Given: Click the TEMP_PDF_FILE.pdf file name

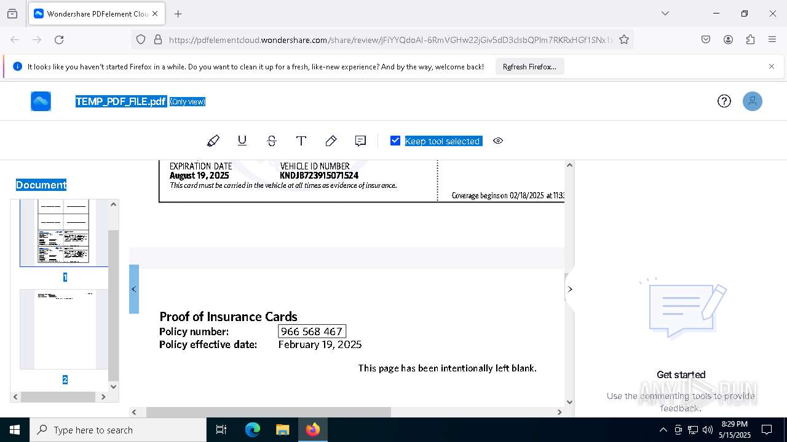Looking at the screenshot, I should [121, 101].
